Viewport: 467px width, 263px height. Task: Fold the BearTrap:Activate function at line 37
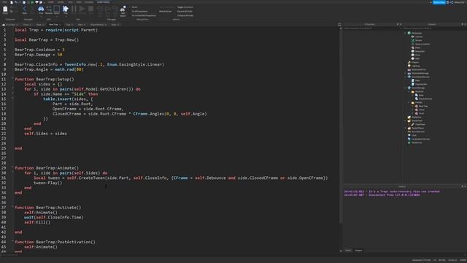click(x=12, y=207)
